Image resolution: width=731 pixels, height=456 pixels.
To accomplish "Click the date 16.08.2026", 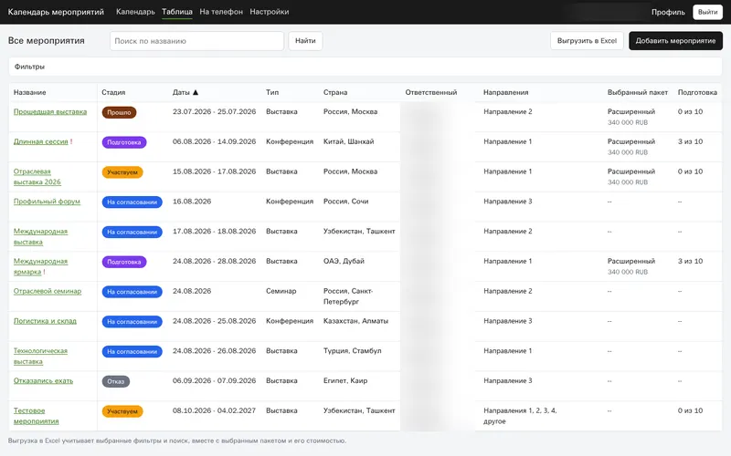I will coord(192,202).
